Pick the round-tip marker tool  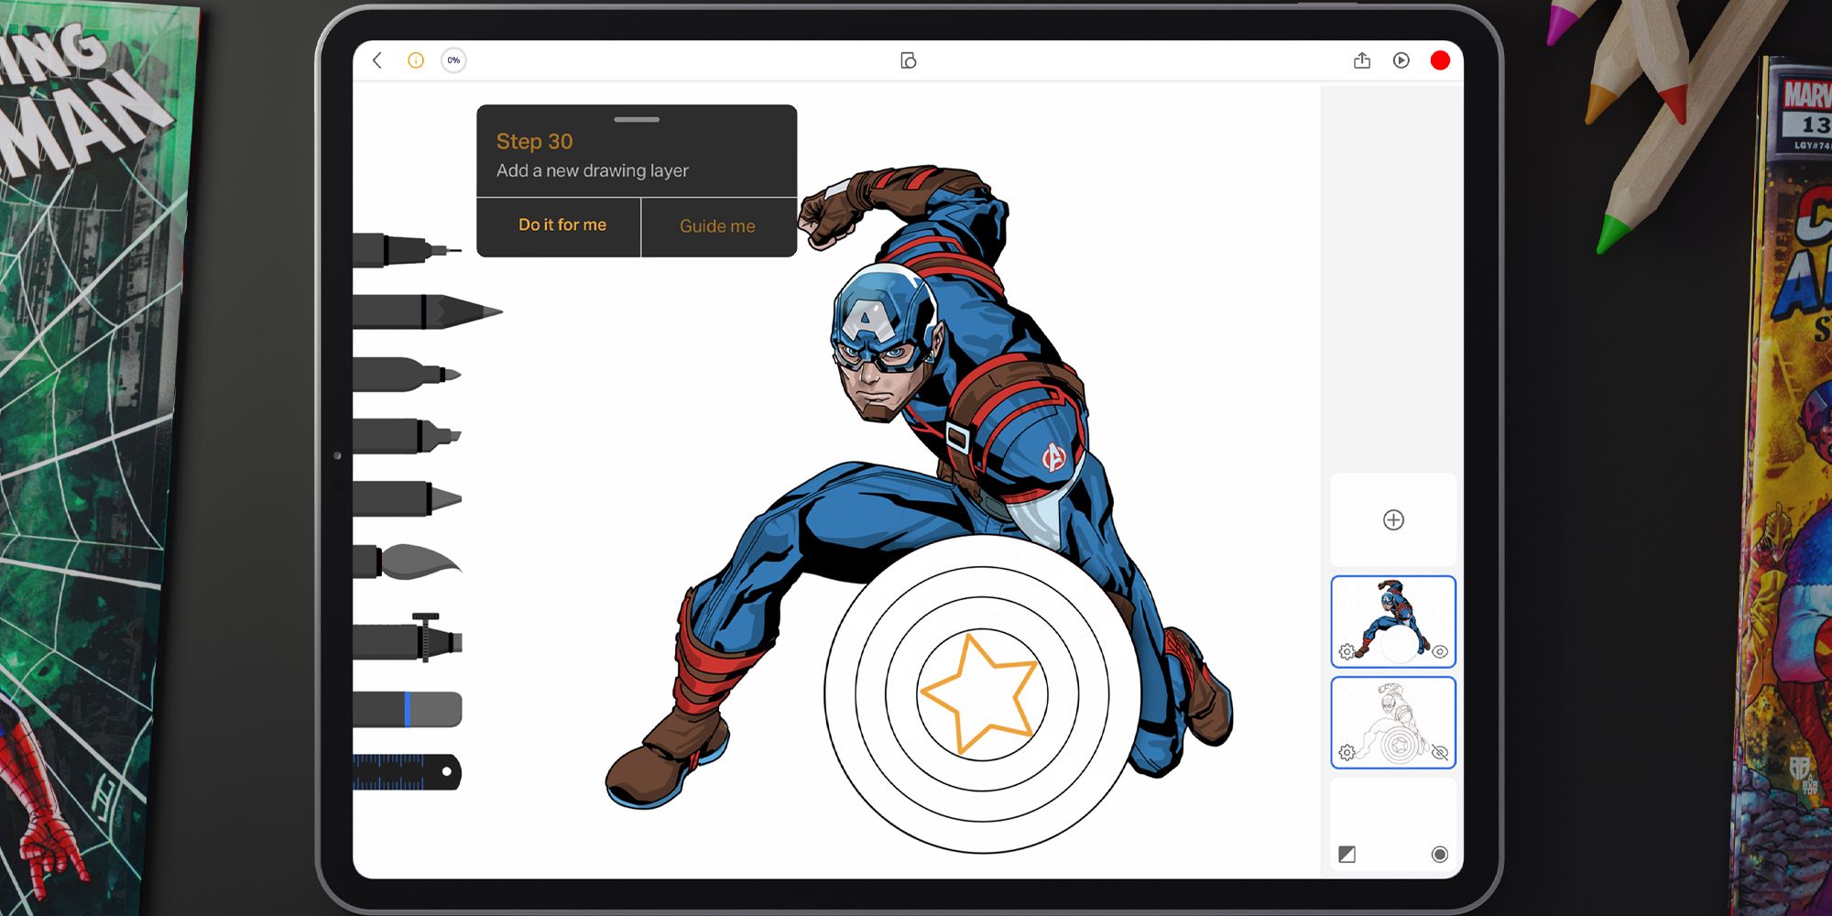pos(406,375)
